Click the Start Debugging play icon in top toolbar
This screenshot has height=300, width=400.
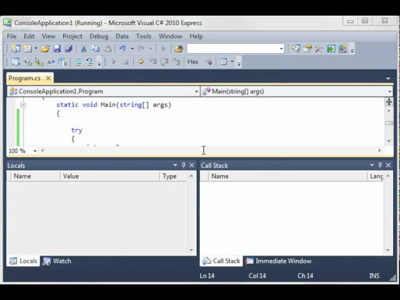pos(163,49)
